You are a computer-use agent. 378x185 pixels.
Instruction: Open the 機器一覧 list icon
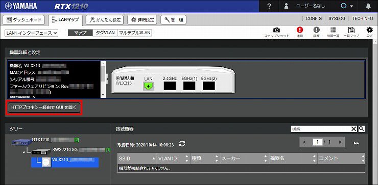pos(333,32)
